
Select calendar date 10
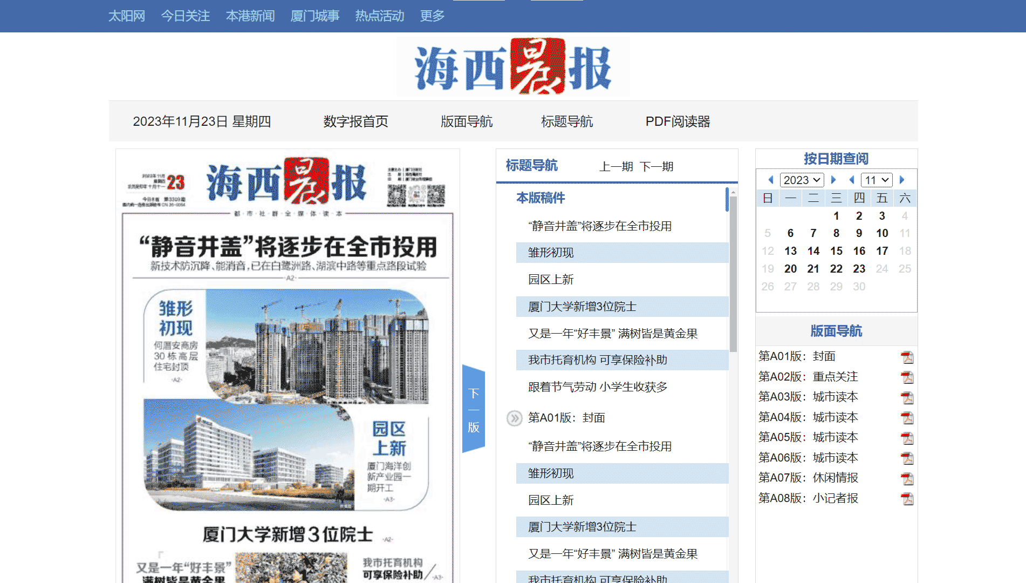click(882, 233)
